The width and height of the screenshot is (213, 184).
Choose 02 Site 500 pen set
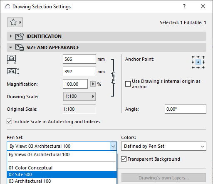tap(62, 174)
